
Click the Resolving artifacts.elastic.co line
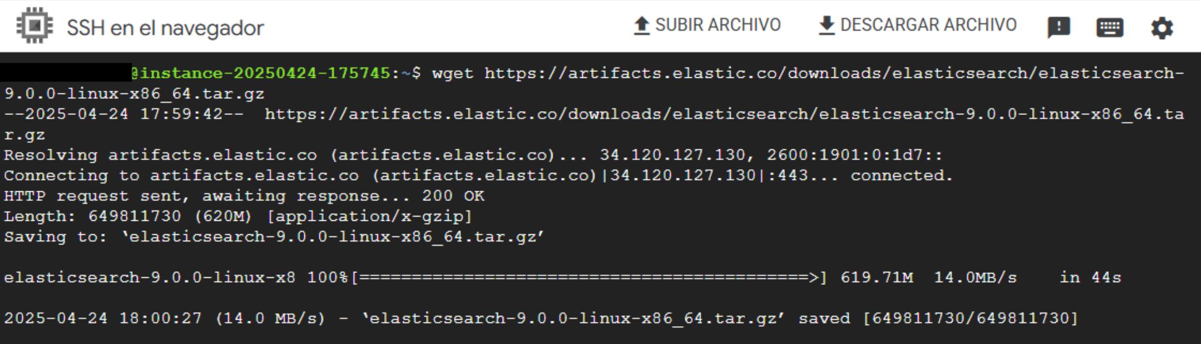(x=473, y=155)
